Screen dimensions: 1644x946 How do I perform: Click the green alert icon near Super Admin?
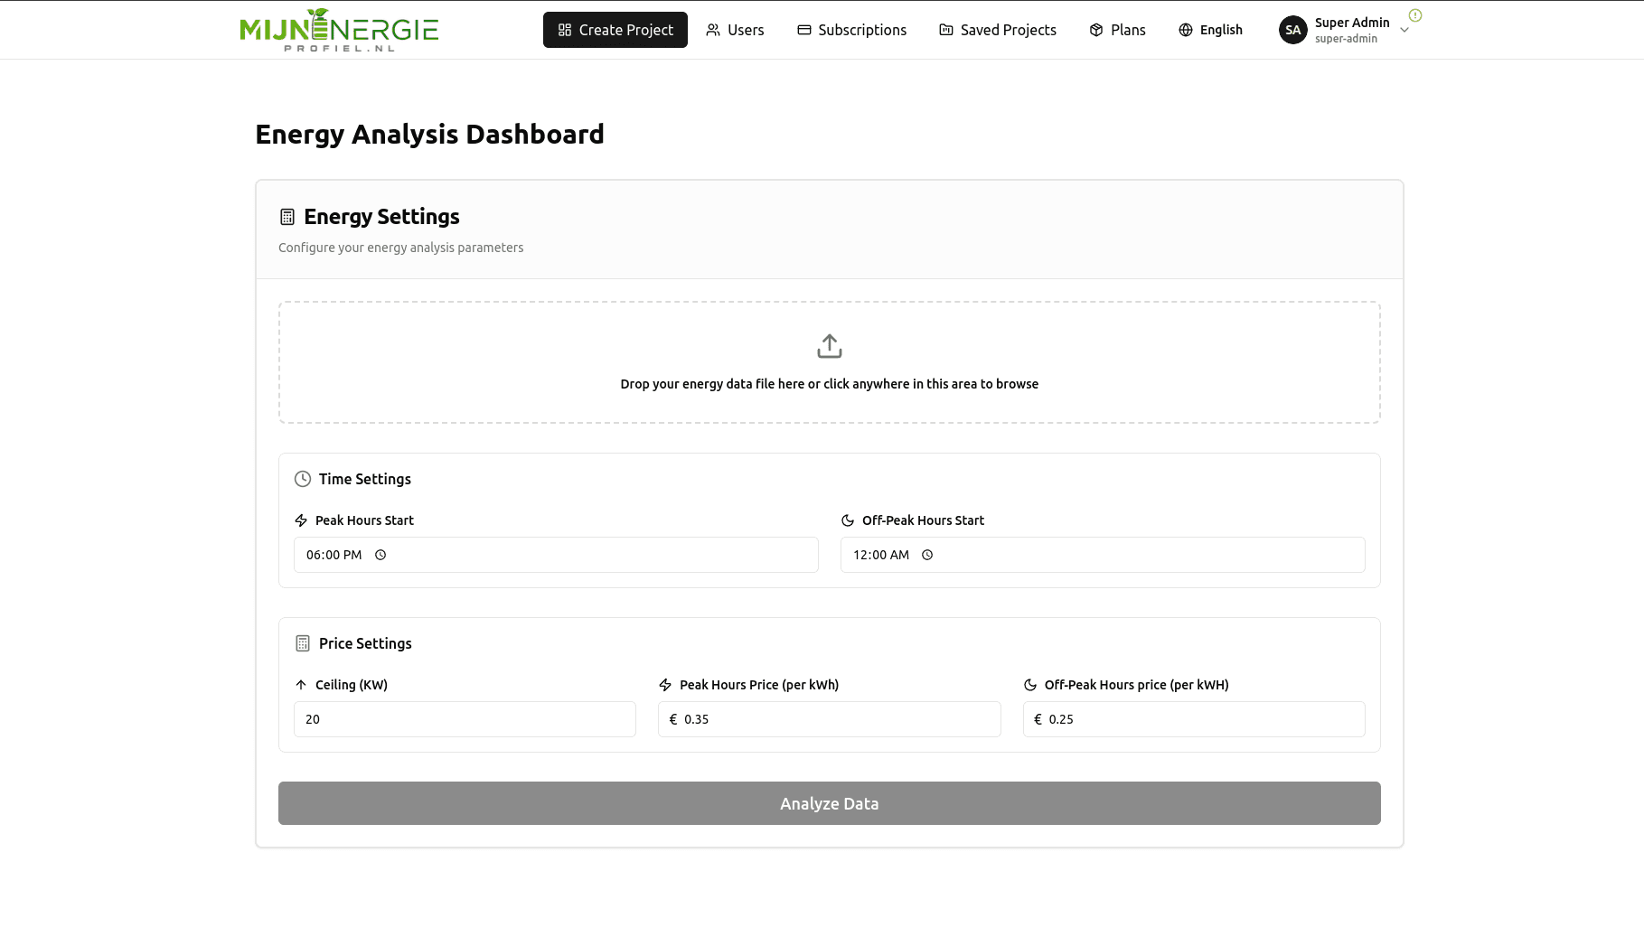coord(1415,15)
